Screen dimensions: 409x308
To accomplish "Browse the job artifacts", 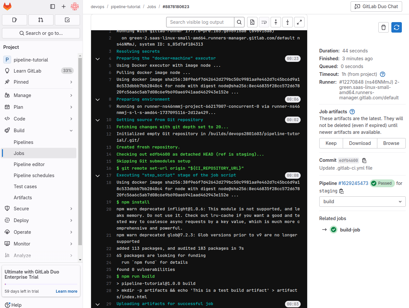I will point(391,143).
